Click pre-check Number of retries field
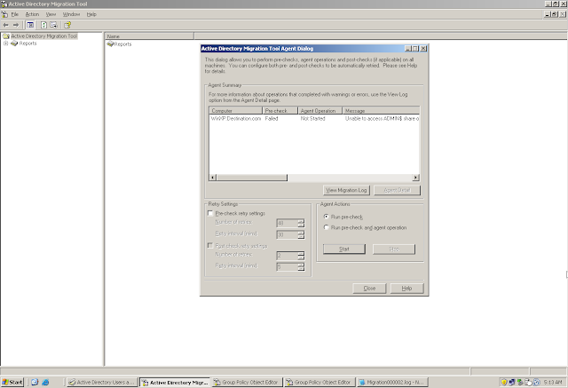 click(287, 223)
